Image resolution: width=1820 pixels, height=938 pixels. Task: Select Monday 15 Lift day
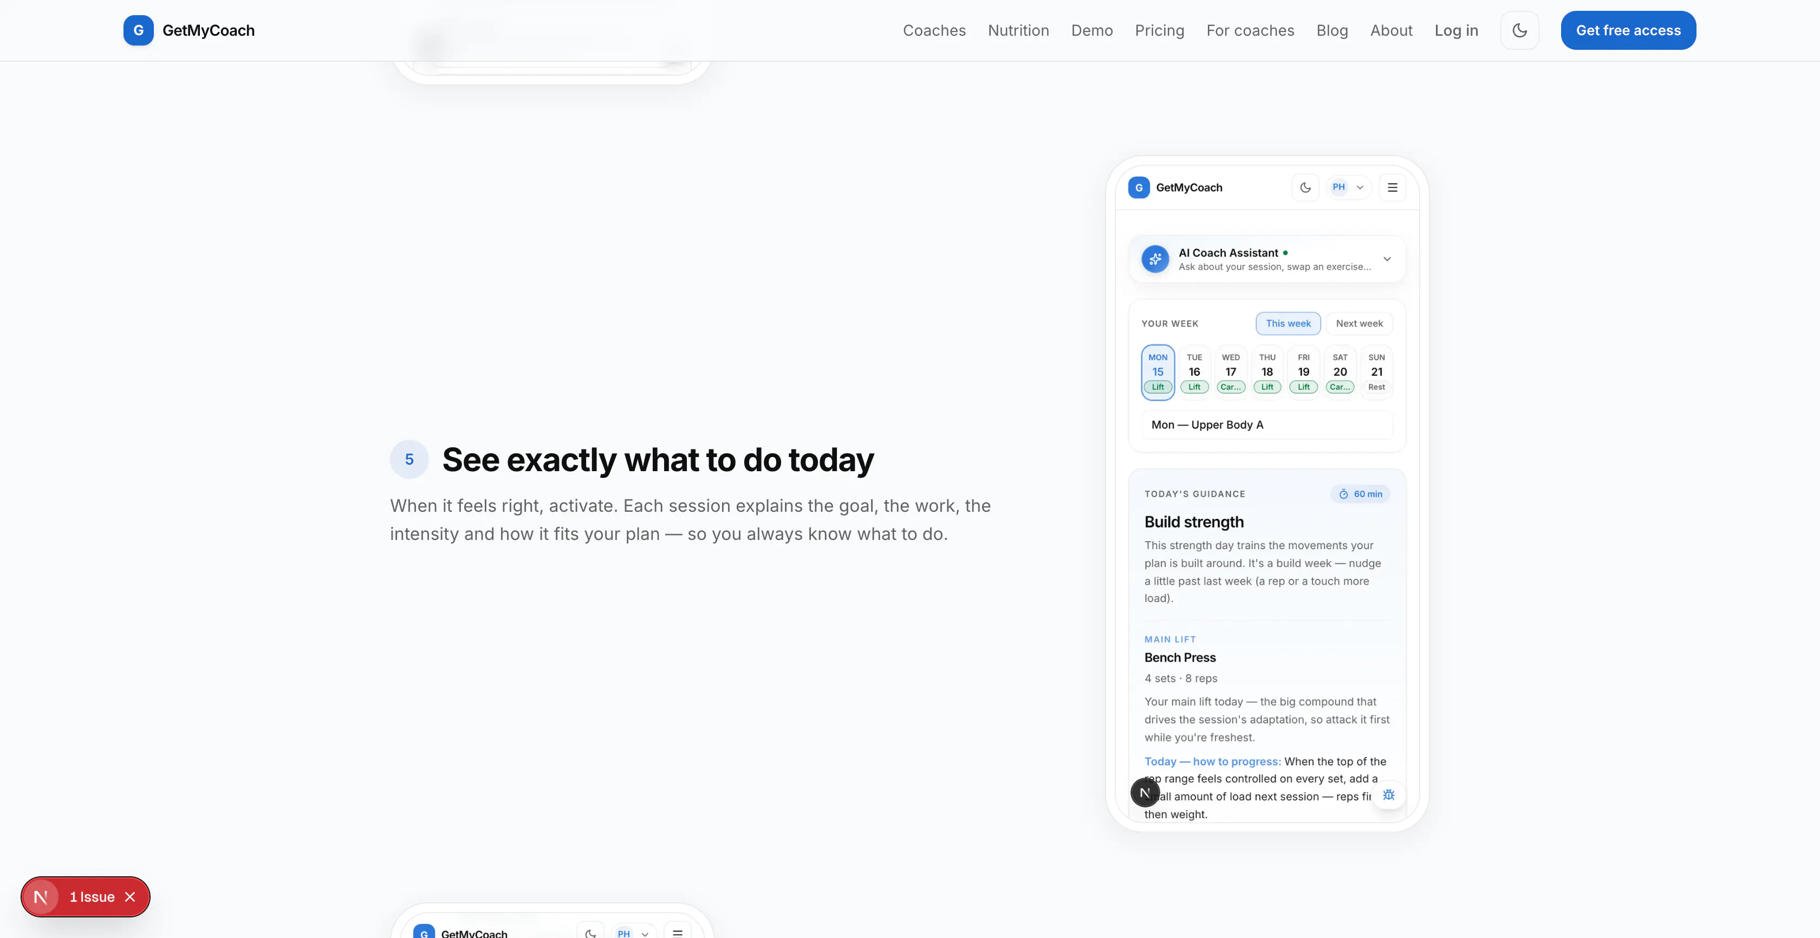[1158, 372]
